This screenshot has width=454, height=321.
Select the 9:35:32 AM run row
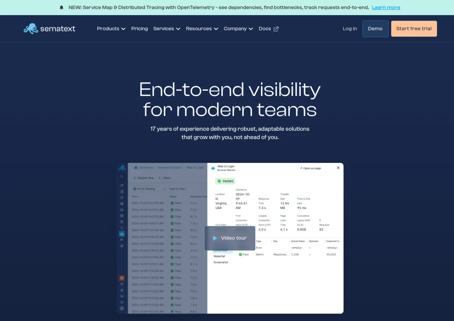point(167,237)
